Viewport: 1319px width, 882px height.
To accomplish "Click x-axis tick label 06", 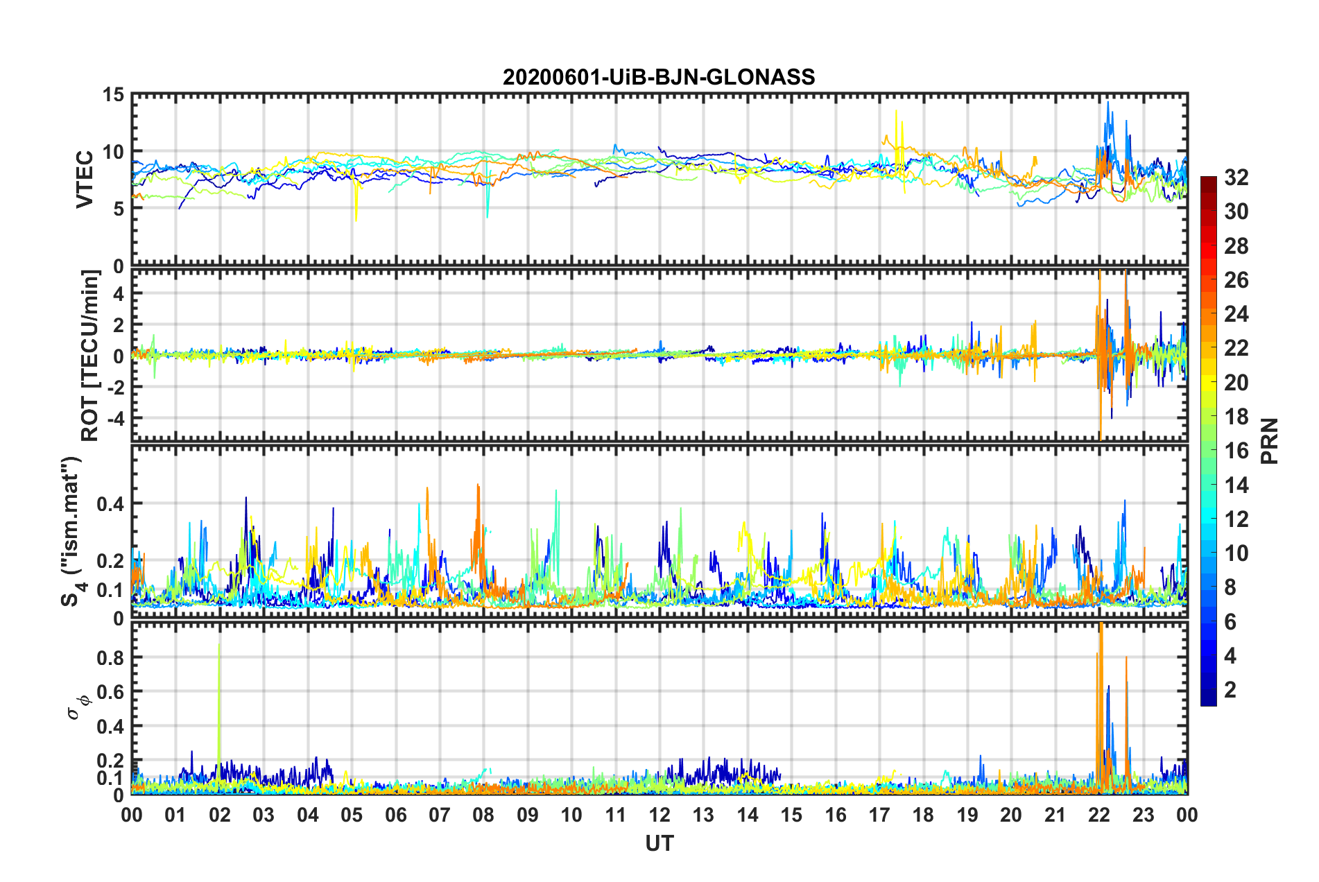I will (395, 815).
